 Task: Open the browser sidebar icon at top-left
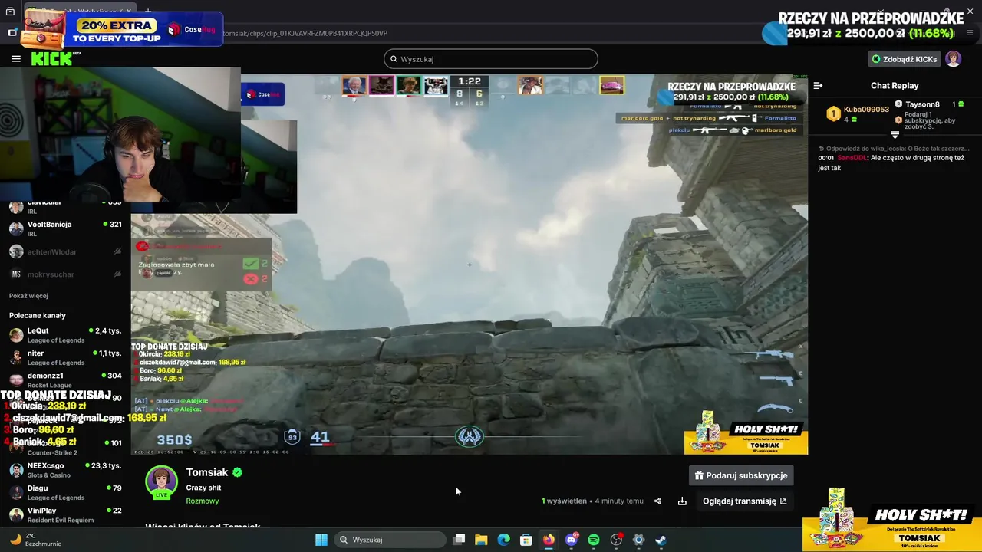(12, 33)
